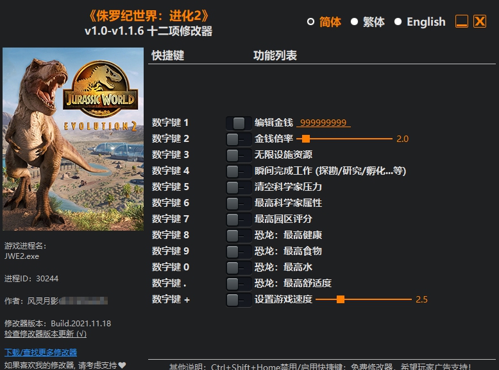The image size is (499, 370).
Task: Select 繁体 language radio button
Action: point(354,22)
